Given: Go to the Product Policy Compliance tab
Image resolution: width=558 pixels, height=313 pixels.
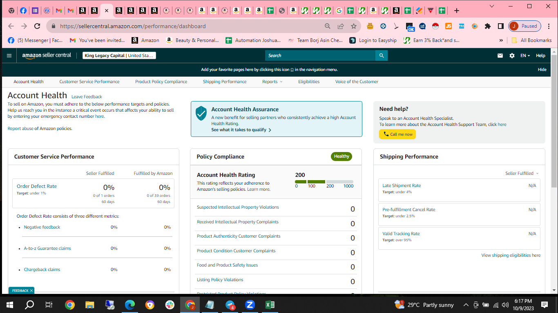Looking at the screenshot, I should pos(161,82).
